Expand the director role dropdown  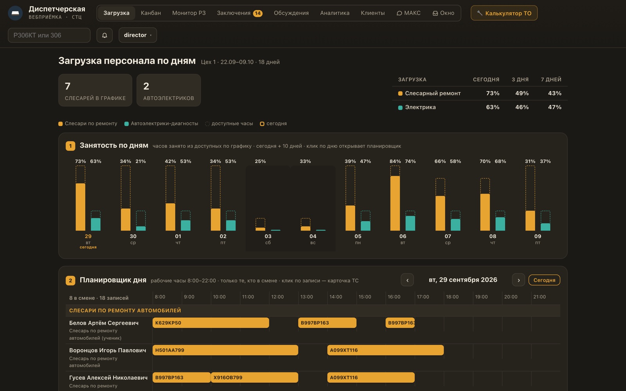[138, 35]
